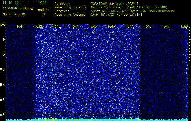Select the file name YY2508161640.png
191x121 pixels.
coord(18,8)
